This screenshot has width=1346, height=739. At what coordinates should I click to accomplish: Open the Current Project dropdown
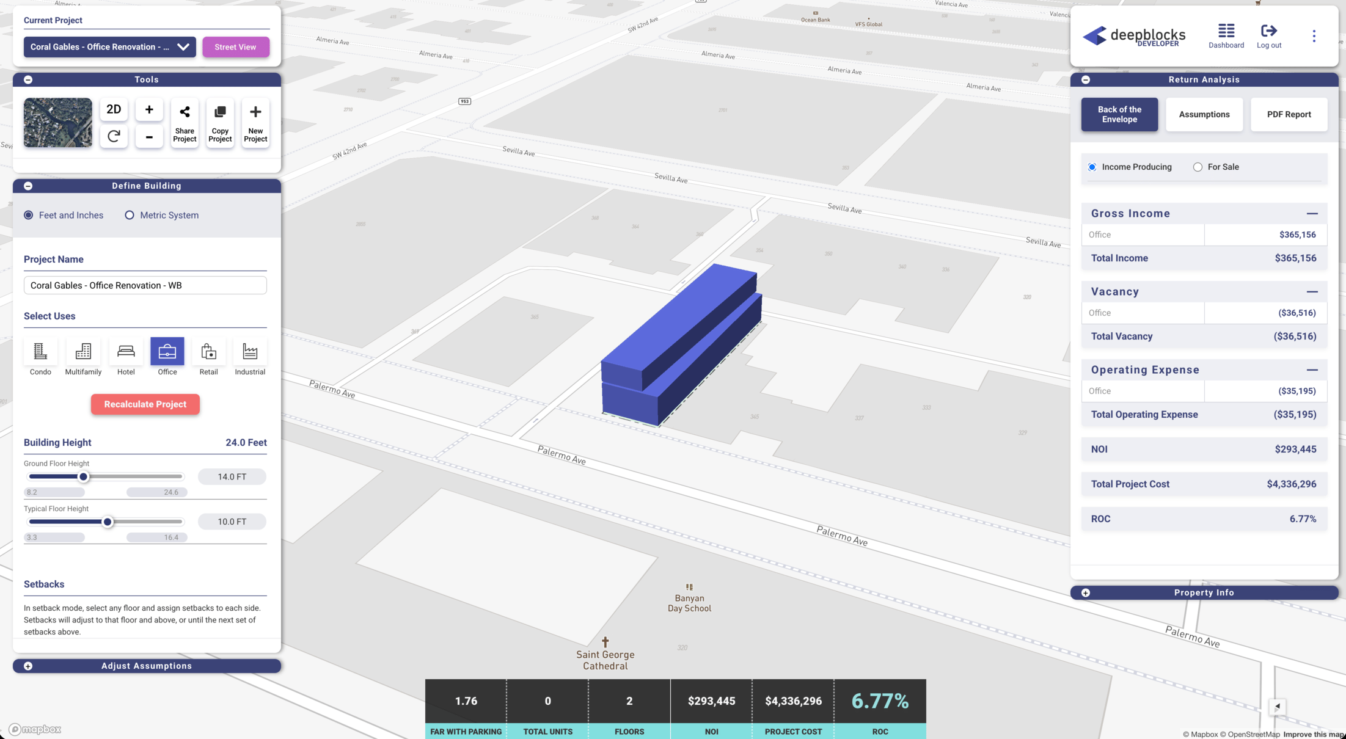[x=110, y=47]
